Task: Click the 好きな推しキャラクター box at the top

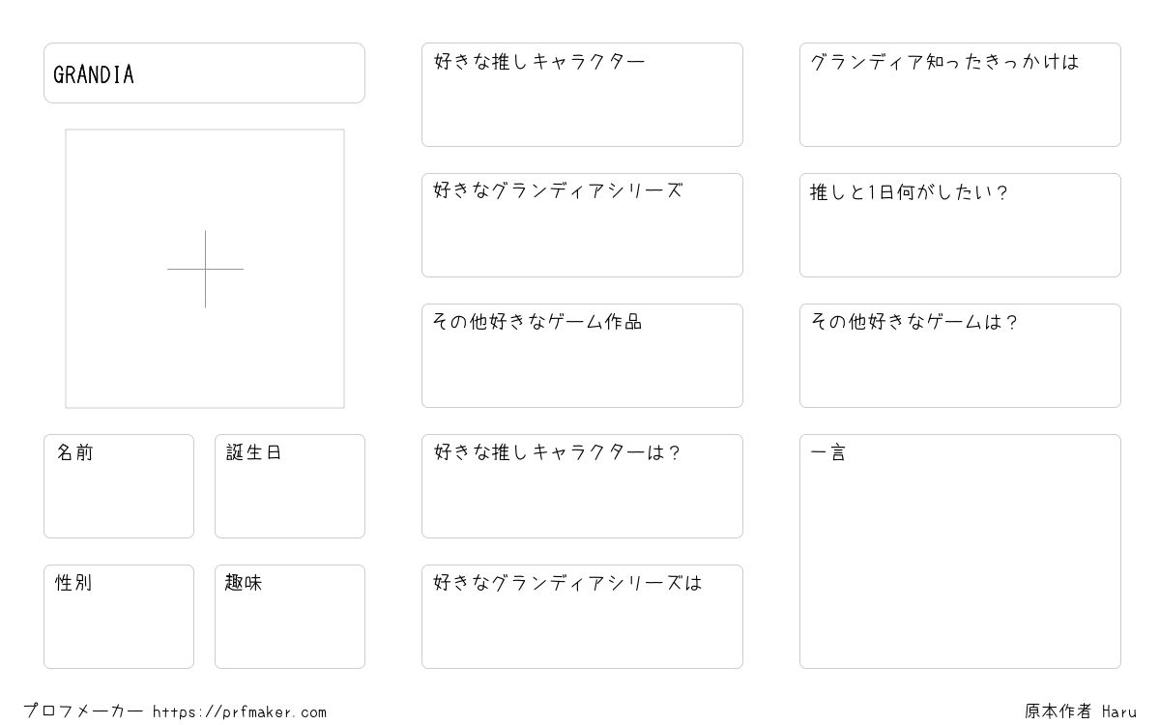Action: tap(582, 95)
